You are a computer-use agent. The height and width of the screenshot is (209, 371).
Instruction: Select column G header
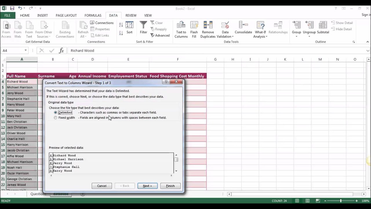point(215,59)
